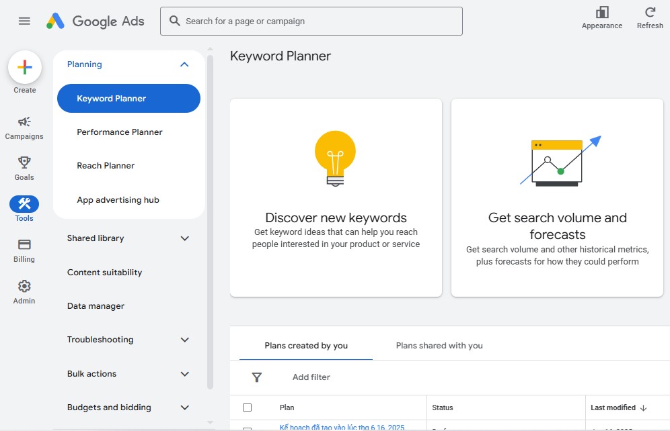Sort by the Status column header
Viewport: 670px width, 431px height.
point(442,408)
